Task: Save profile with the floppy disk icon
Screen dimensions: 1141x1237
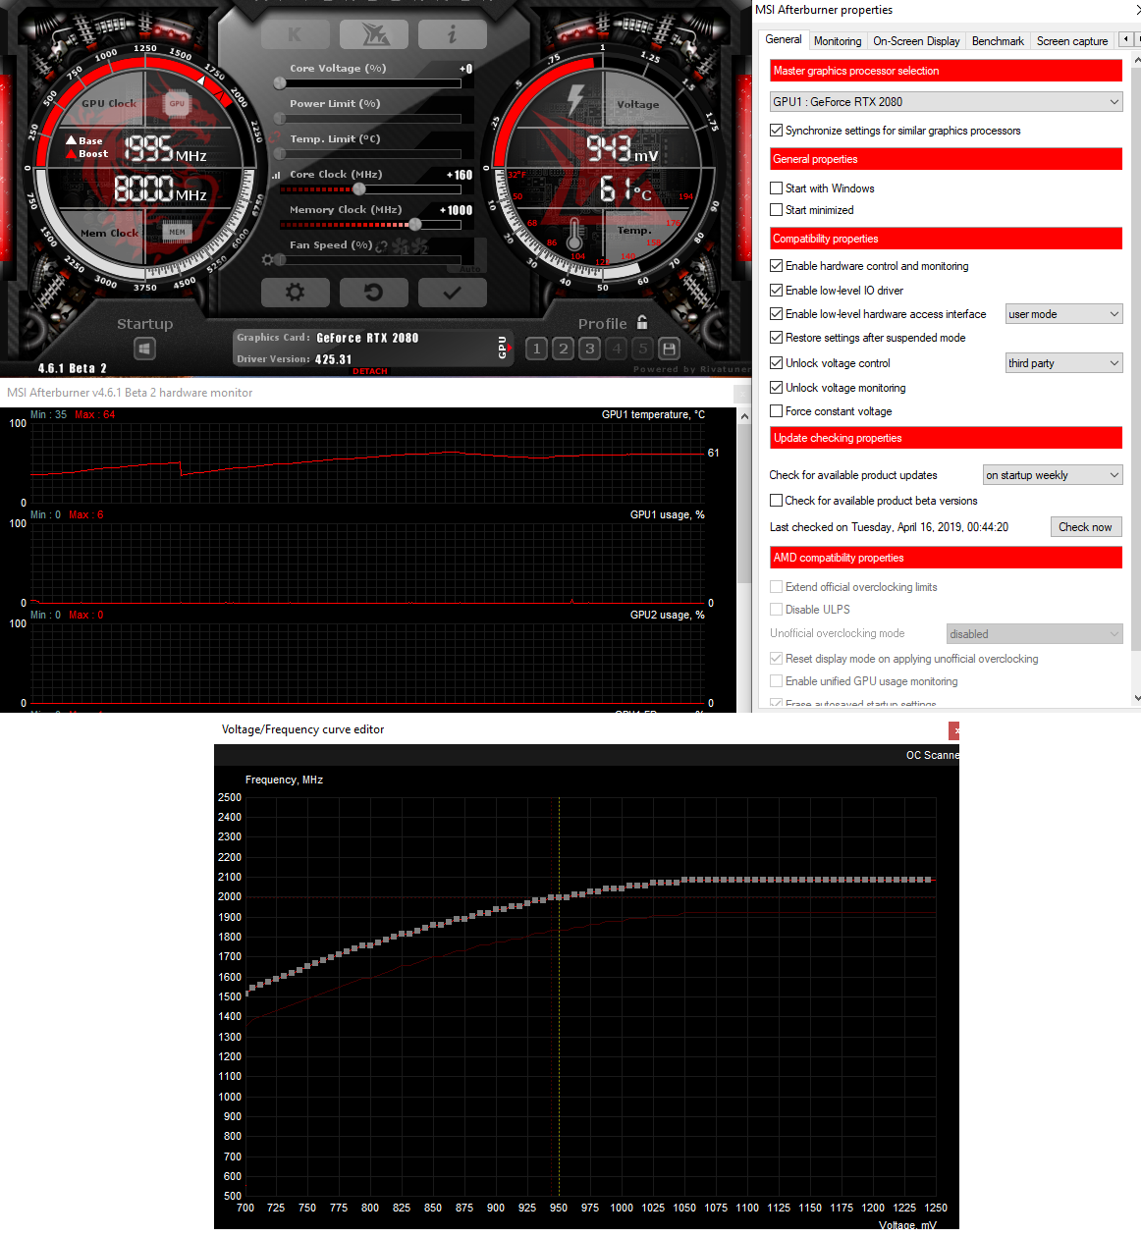Action: (669, 349)
